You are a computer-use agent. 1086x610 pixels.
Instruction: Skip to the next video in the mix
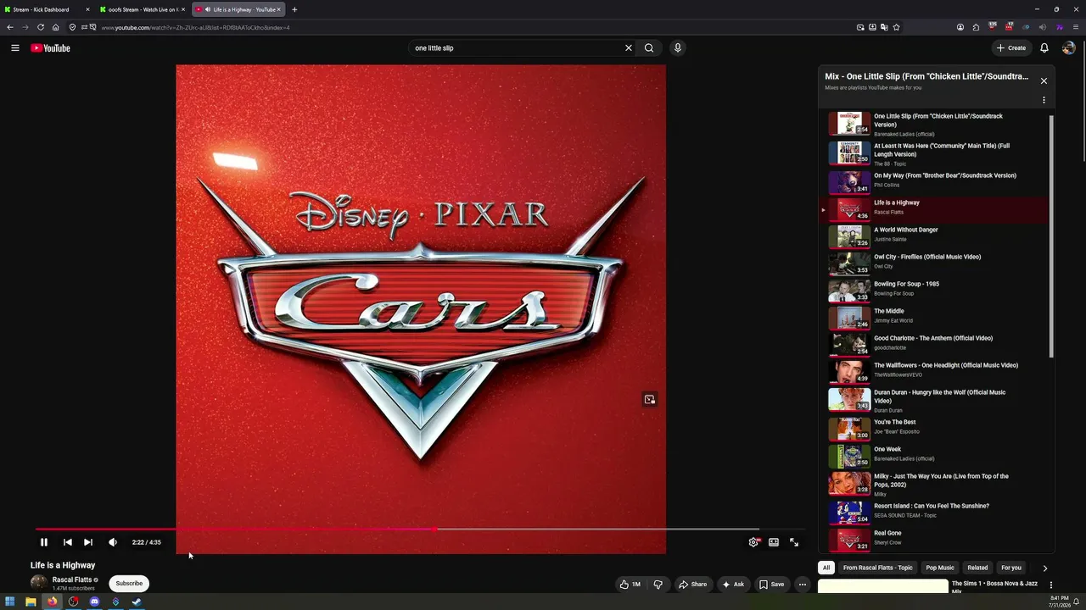click(x=88, y=542)
